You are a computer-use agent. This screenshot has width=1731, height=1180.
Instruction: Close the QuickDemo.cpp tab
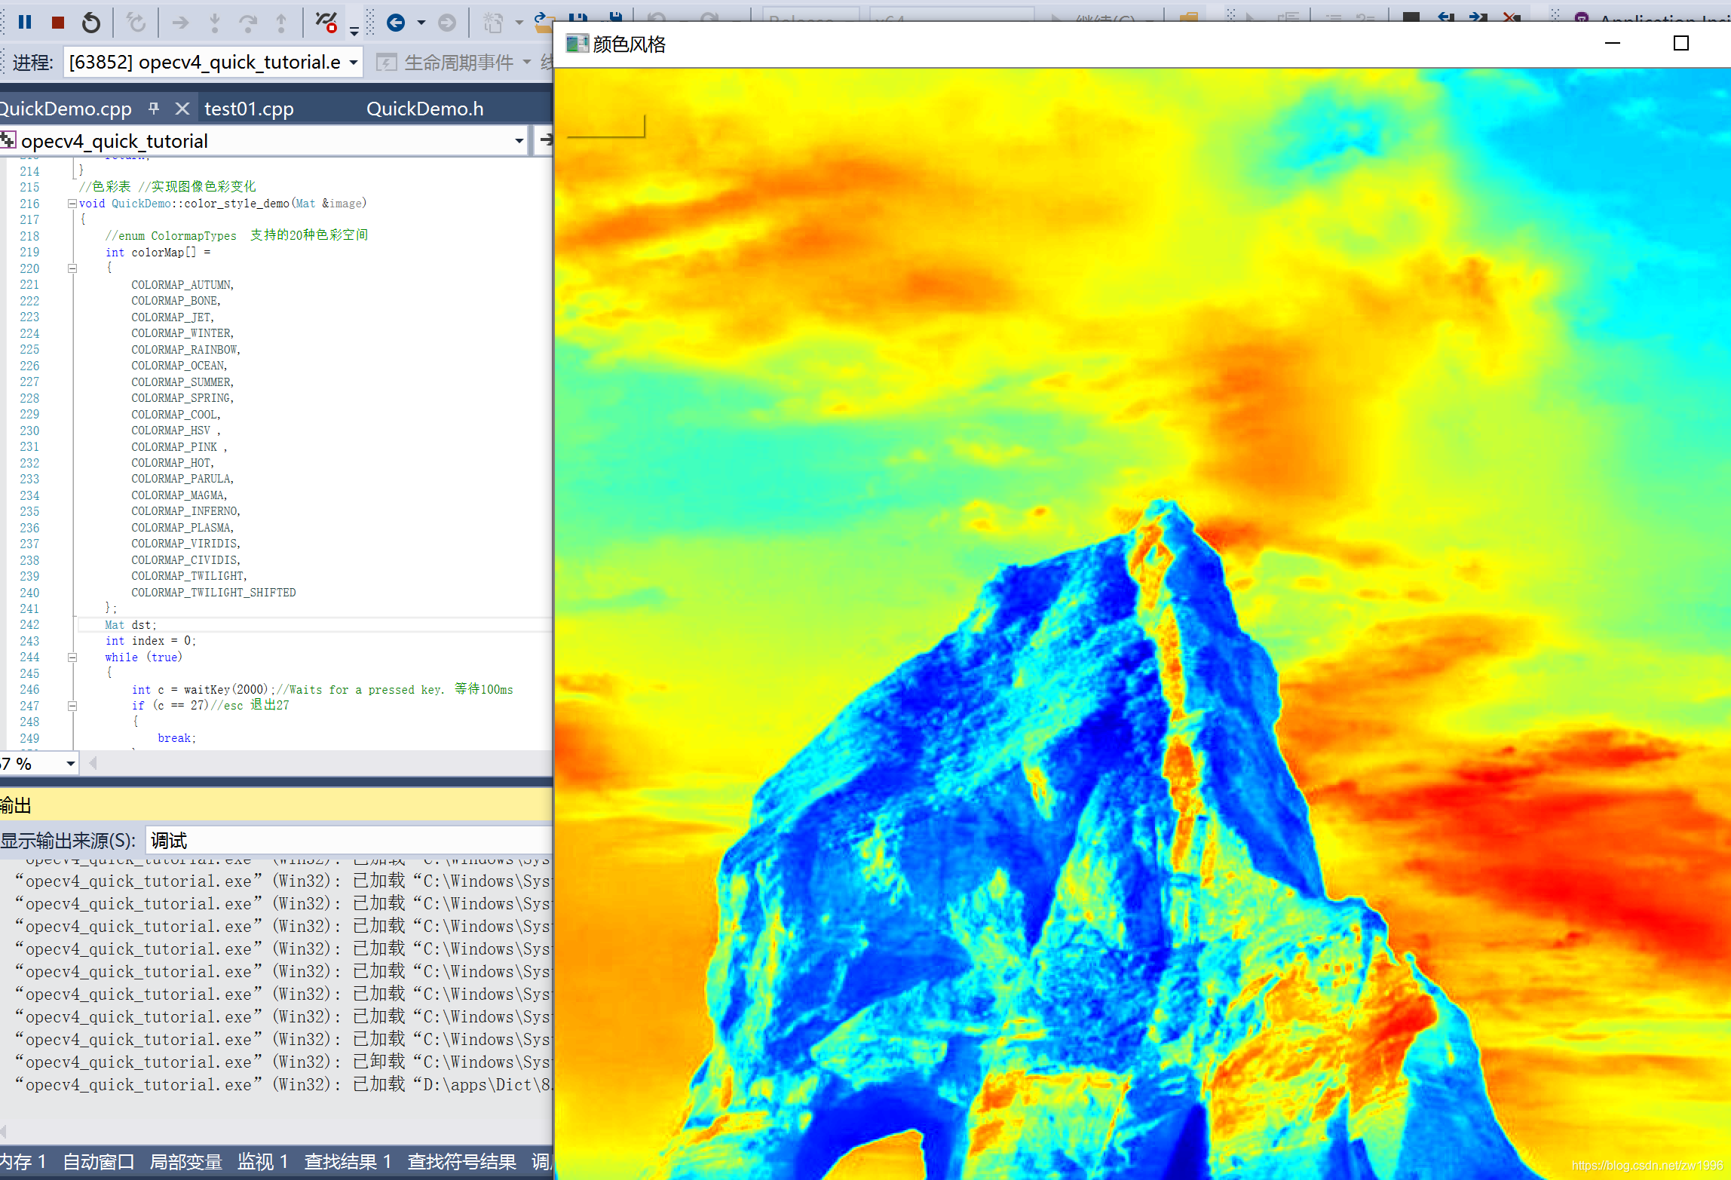click(x=182, y=109)
